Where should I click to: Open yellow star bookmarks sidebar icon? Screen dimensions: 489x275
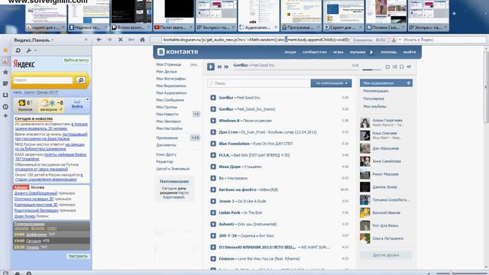click(x=5, y=50)
